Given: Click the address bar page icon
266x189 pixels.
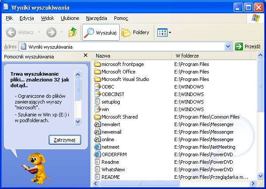Looking at the screenshot, I should coord(23,46).
